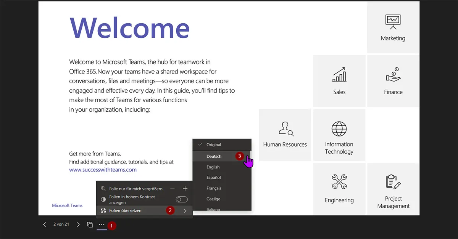Image resolution: width=458 pixels, height=239 pixels.
Task: Select the Human Resources person search icon
Action: coord(285,129)
